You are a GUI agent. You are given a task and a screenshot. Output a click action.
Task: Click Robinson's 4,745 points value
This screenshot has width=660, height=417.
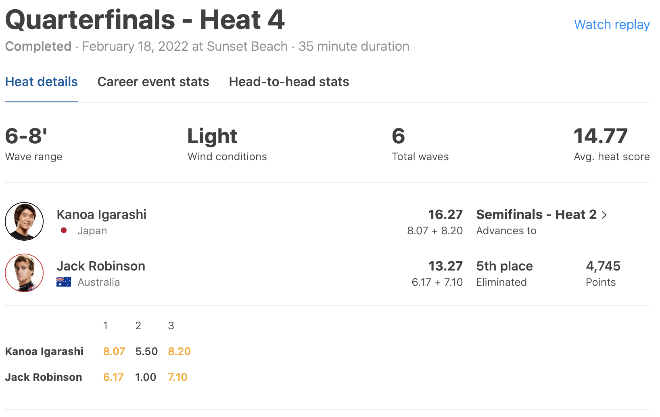click(603, 266)
